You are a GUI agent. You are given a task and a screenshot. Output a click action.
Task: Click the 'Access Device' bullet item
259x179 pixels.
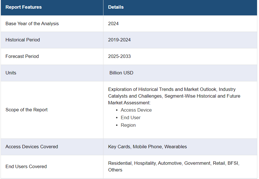pyautogui.click(x=136, y=110)
